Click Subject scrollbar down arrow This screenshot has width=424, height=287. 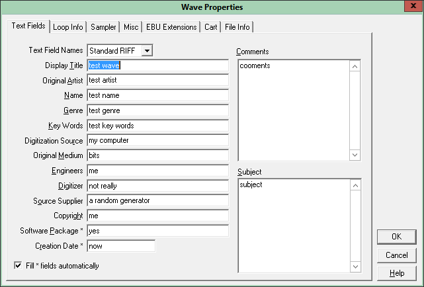356,266
